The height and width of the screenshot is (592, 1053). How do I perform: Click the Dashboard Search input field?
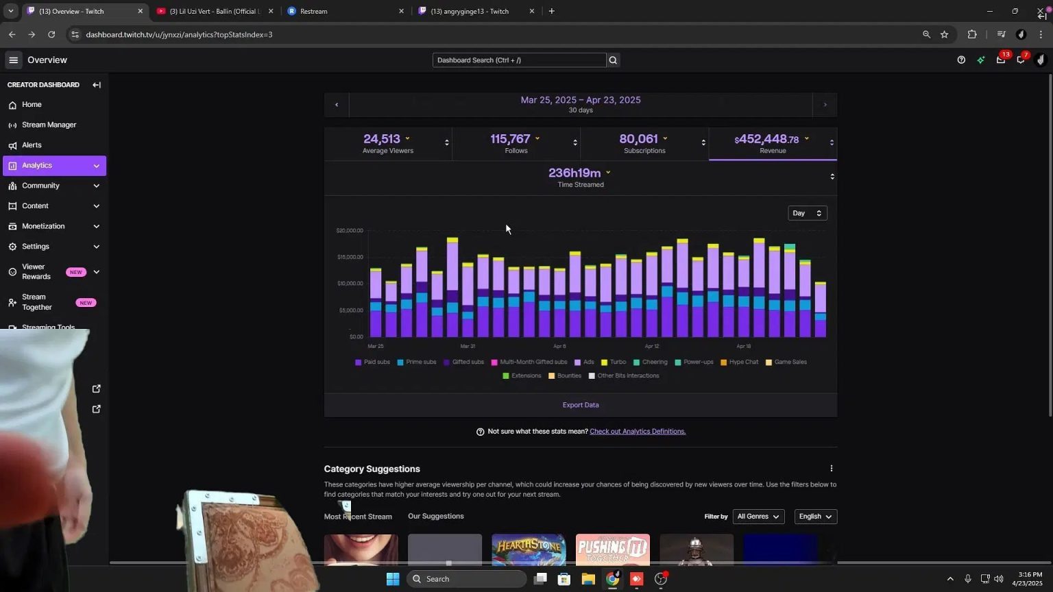pyautogui.click(x=519, y=60)
